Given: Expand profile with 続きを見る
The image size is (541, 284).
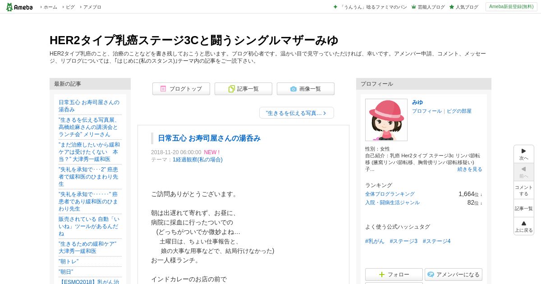Looking at the screenshot, I should point(470,169).
